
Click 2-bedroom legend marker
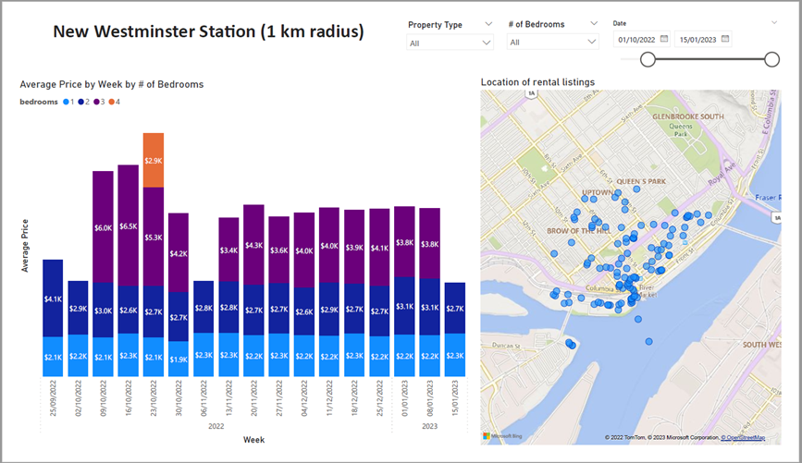coord(80,102)
